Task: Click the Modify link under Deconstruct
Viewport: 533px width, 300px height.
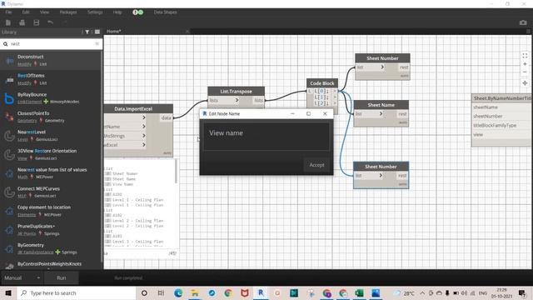Action: click(24, 64)
